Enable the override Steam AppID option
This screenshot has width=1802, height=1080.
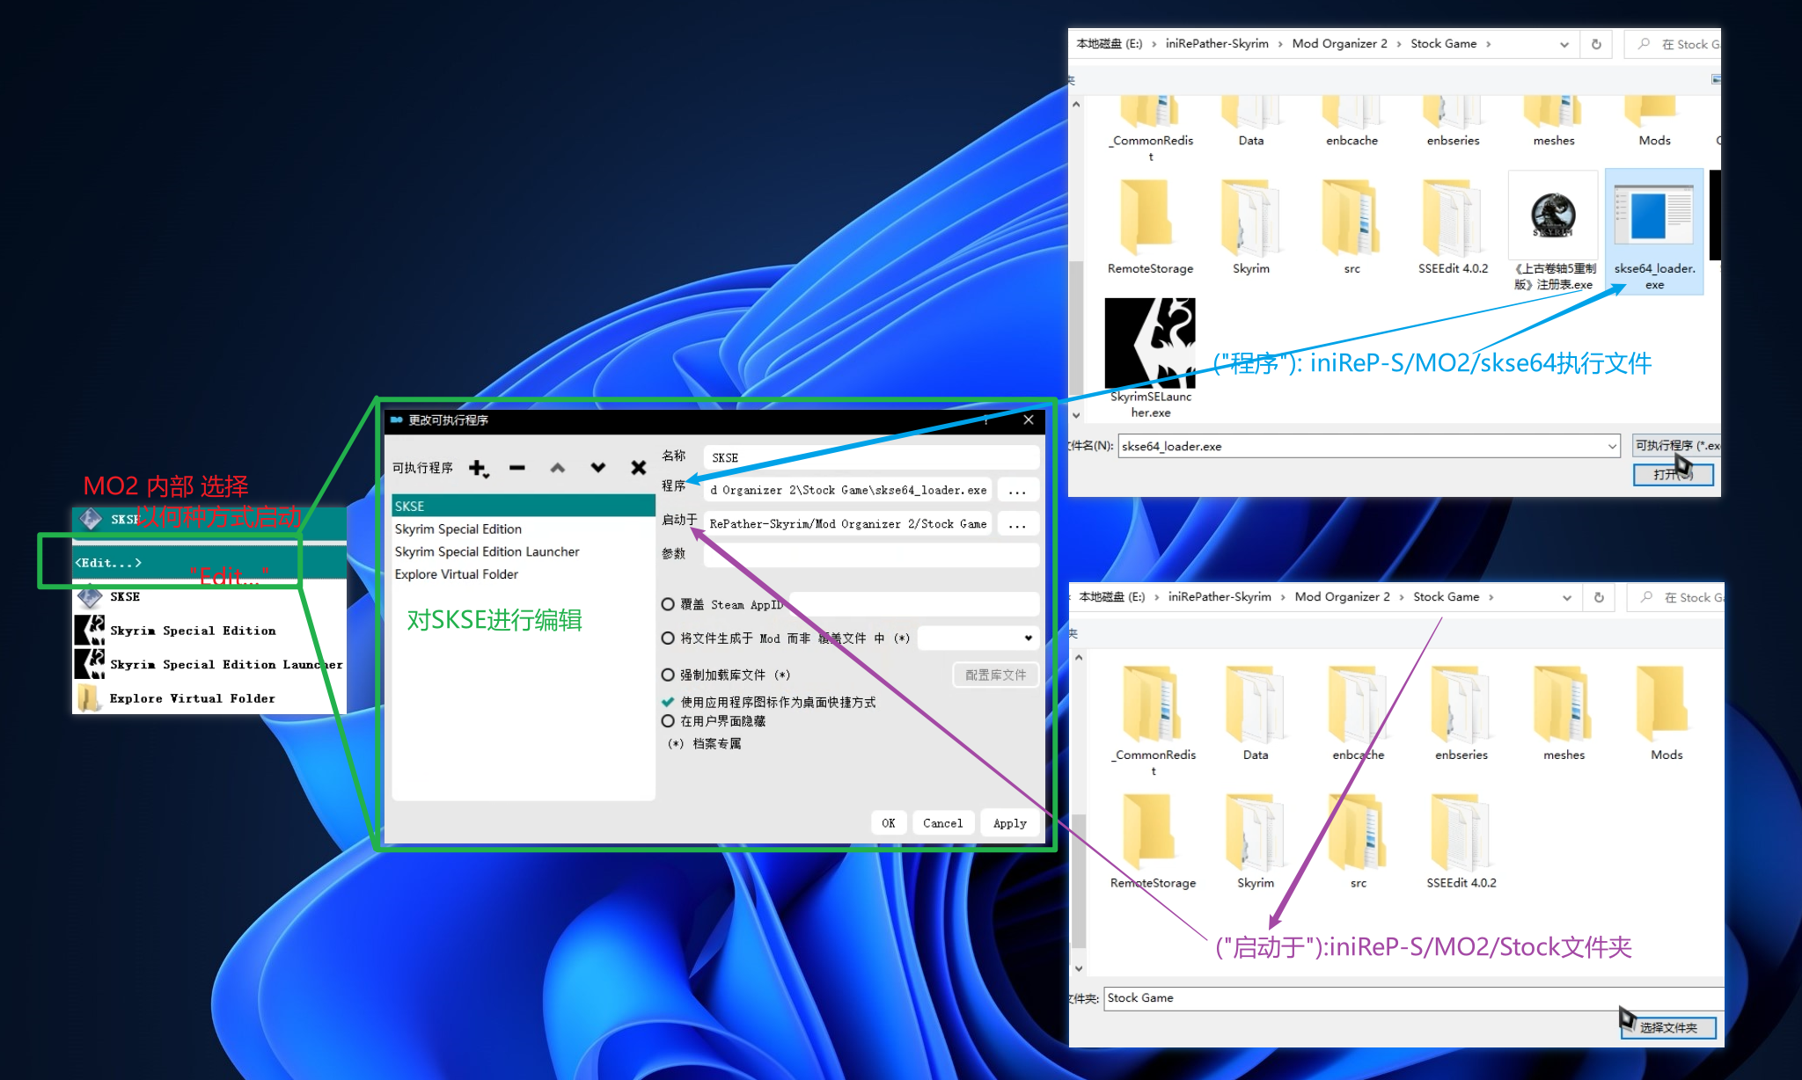668,604
